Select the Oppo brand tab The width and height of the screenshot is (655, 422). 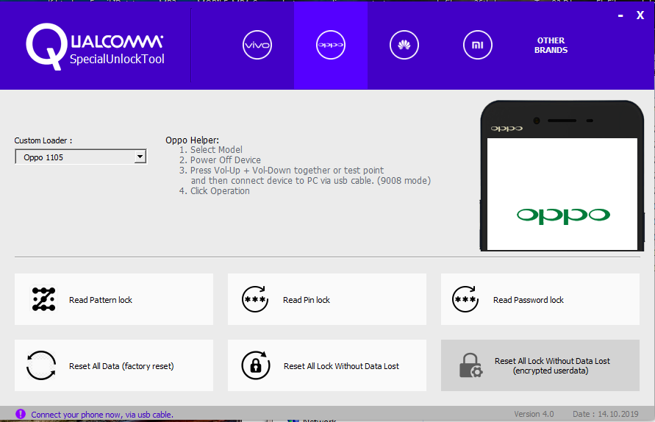coord(330,45)
